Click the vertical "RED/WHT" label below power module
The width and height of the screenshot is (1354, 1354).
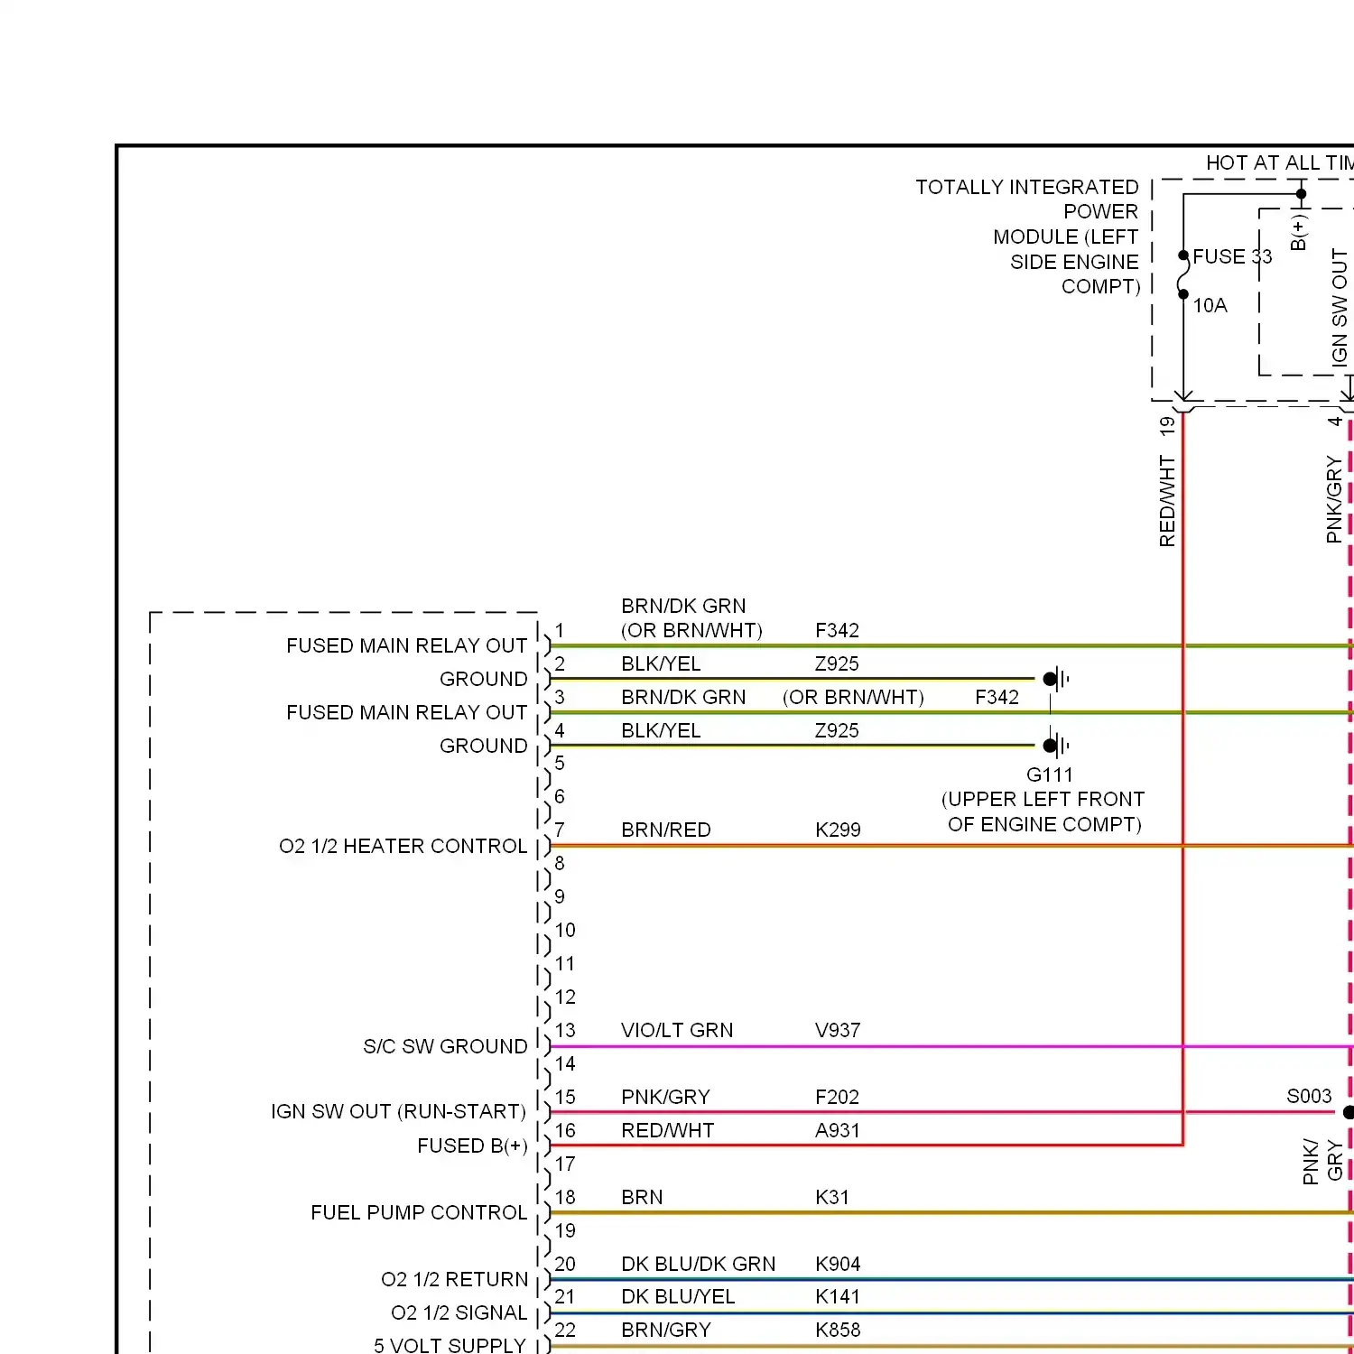point(1167,501)
